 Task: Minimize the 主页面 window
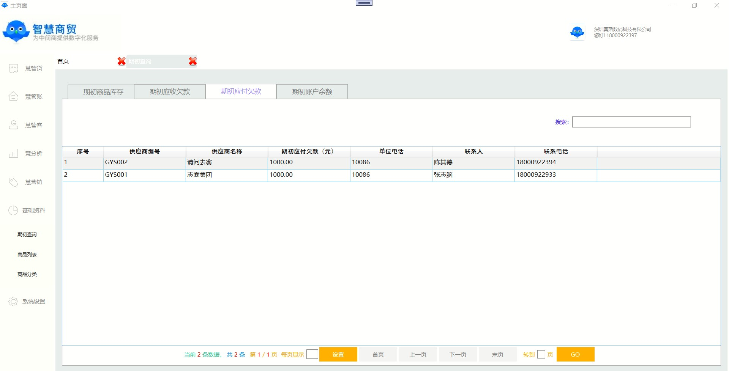pos(672,5)
